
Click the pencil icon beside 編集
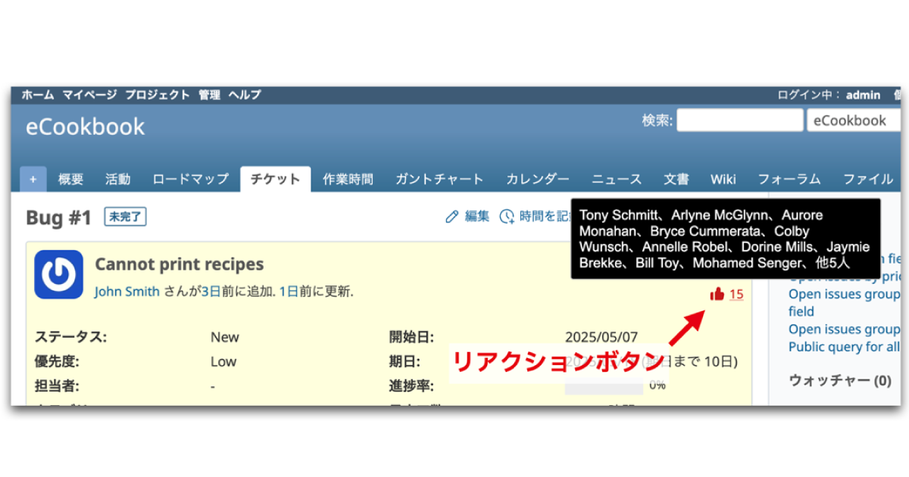coord(452,217)
